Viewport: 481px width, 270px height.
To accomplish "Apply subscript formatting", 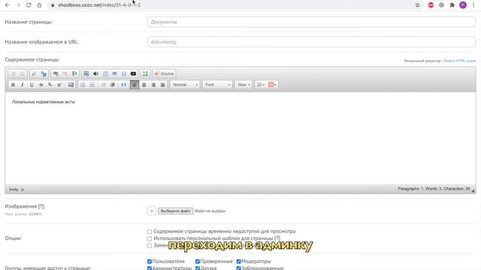I will (50, 85).
